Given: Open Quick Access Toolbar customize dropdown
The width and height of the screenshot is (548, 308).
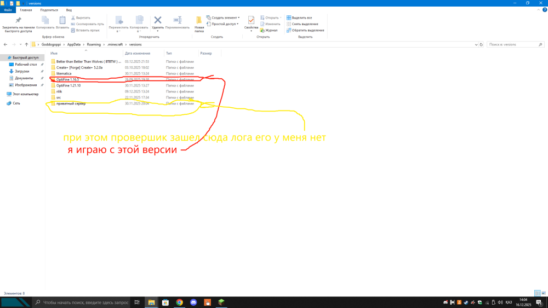Looking at the screenshot, I should coord(24,3).
